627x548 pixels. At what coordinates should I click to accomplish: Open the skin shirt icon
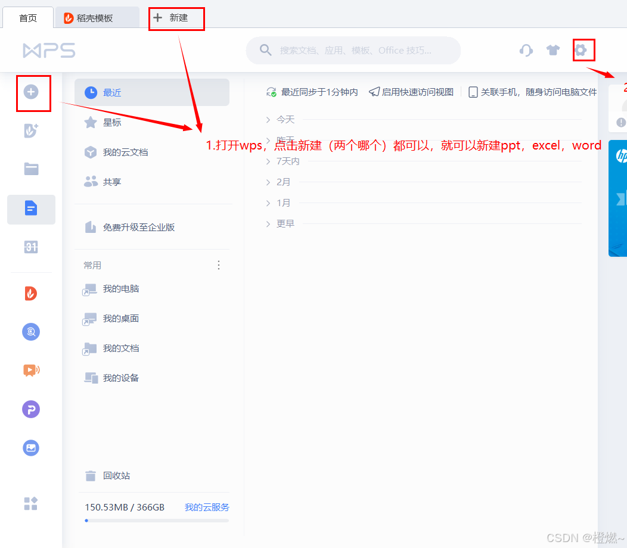click(553, 51)
